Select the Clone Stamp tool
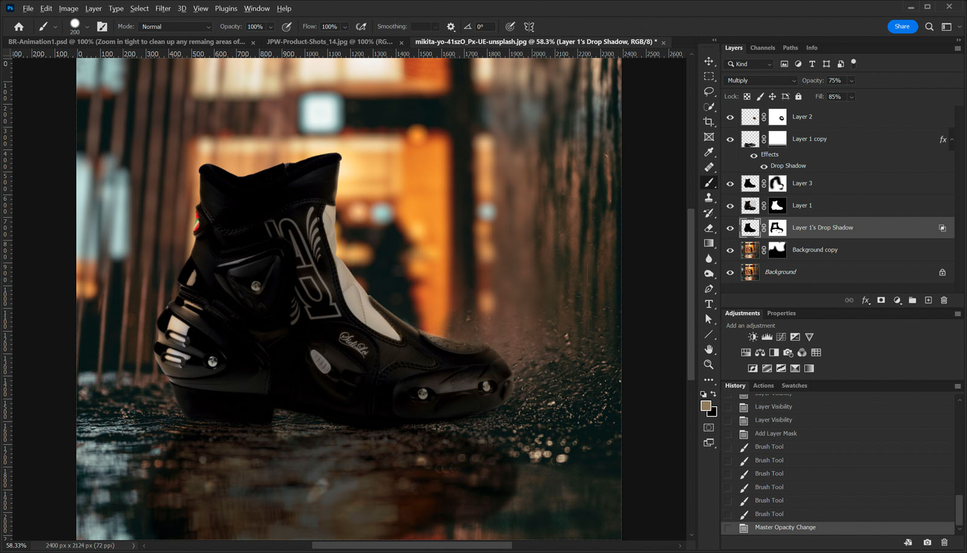The width and height of the screenshot is (967, 553). coord(709,198)
